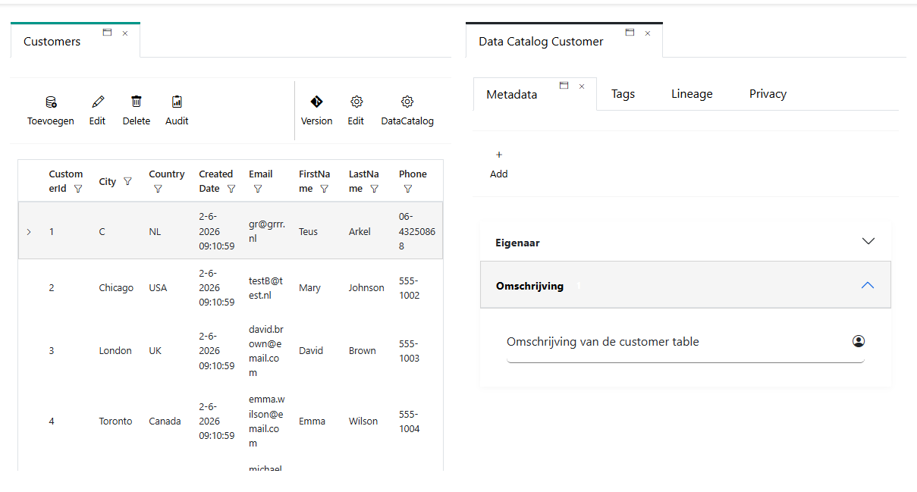Select the Johnson last name cell
Viewport: 917px width, 492px height.
[366, 288]
